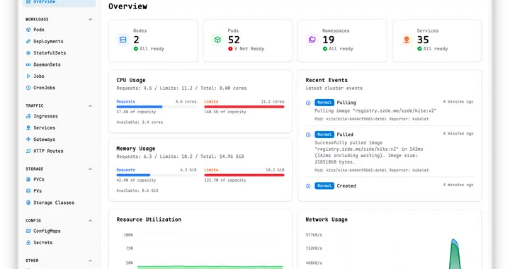Click the Resource Utilization green chart area
The height and width of the screenshot is (269, 510).
click(x=210, y=267)
